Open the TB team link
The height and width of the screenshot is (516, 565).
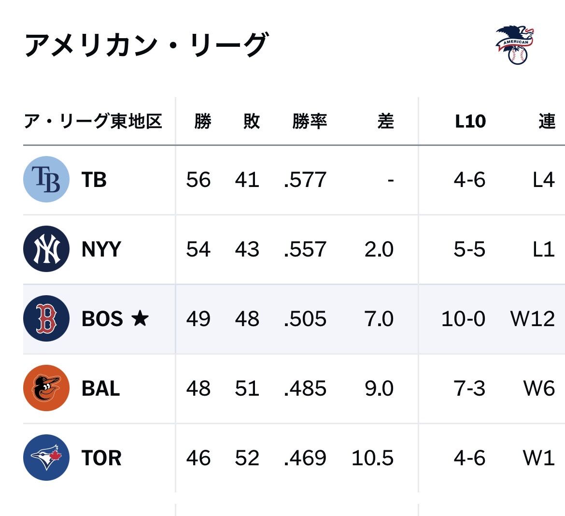point(94,180)
